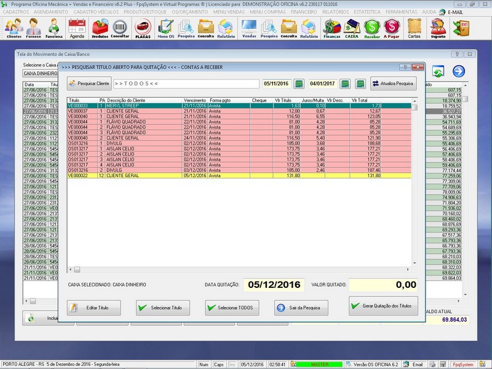
Task: Click the green Receber dollar icon
Action: click(372, 28)
